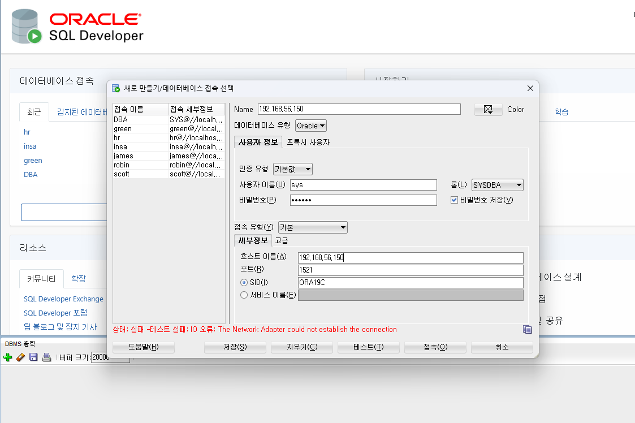Open the SQL Developer Exchange link

(63, 299)
